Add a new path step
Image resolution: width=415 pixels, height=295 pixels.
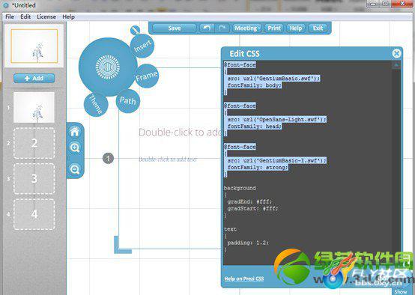(34, 79)
